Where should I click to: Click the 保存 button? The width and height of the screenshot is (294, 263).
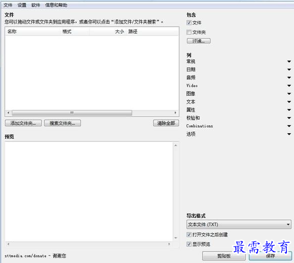pyautogui.click(x=270, y=255)
